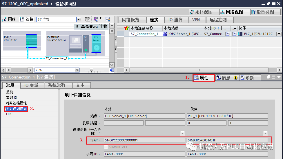Click the zoom slider handle
The width and height of the screenshot is (283, 159).
click(91, 70)
